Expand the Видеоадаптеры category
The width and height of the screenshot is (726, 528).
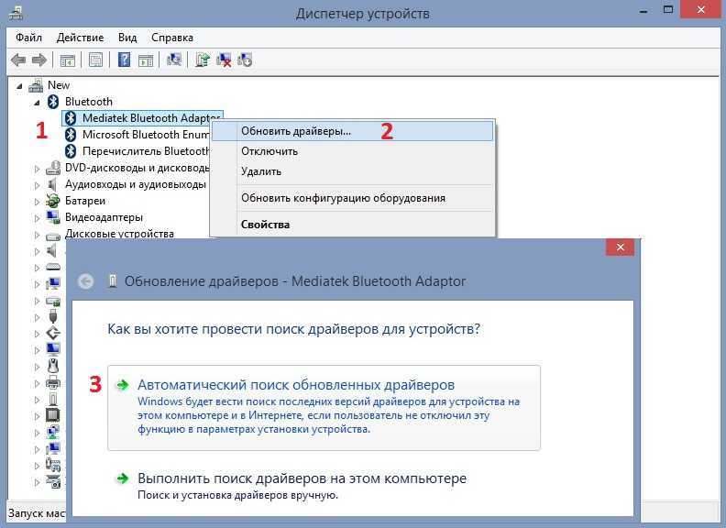point(37,218)
